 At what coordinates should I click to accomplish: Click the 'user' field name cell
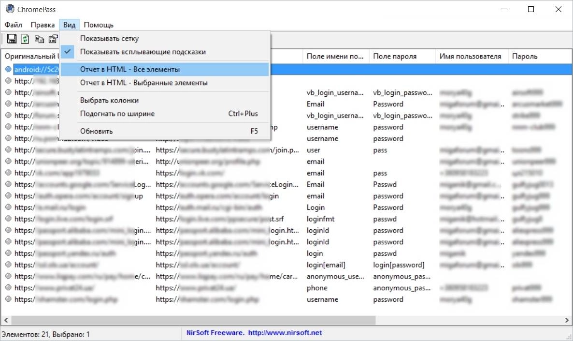pos(313,150)
